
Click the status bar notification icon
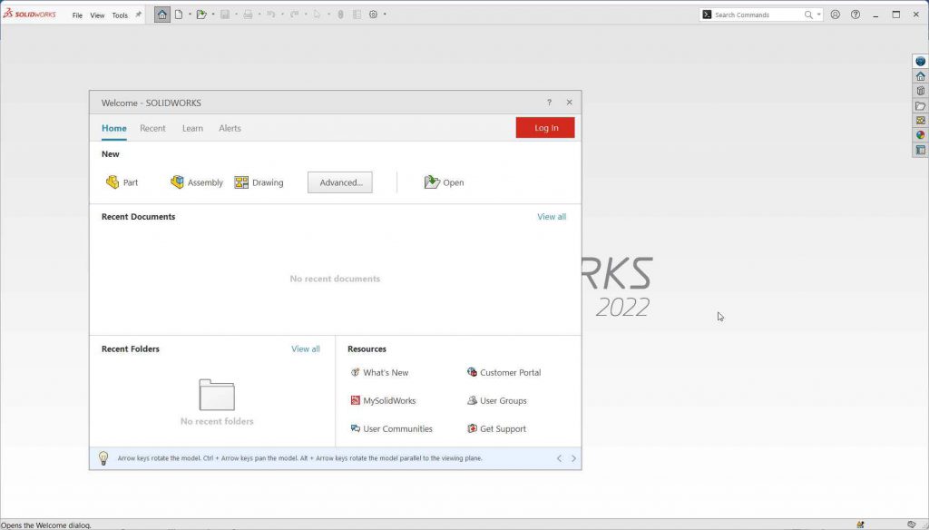click(860, 525)
